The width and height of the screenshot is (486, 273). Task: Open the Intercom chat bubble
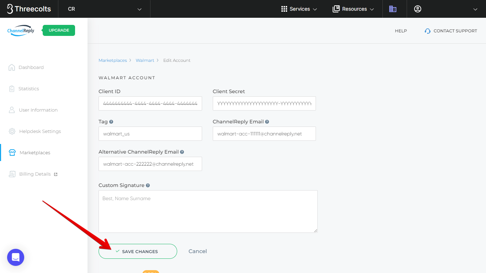tap(16, 257)
